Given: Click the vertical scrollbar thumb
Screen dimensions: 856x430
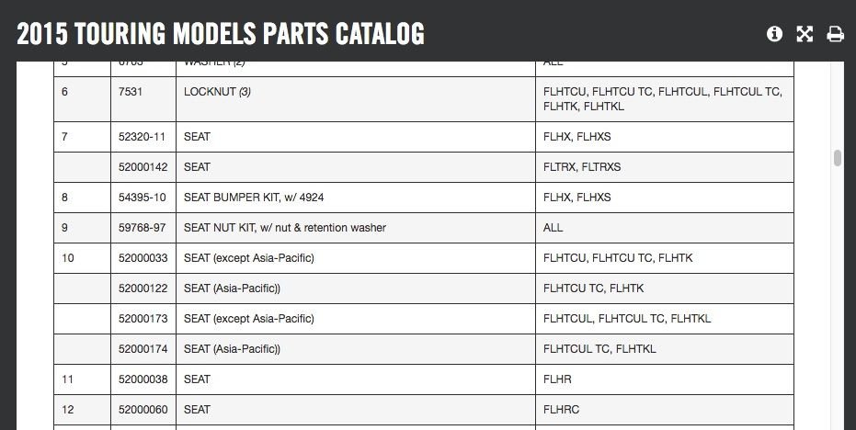Looking at the screenshot, I should pyautogui.click(x=838, y=158).
